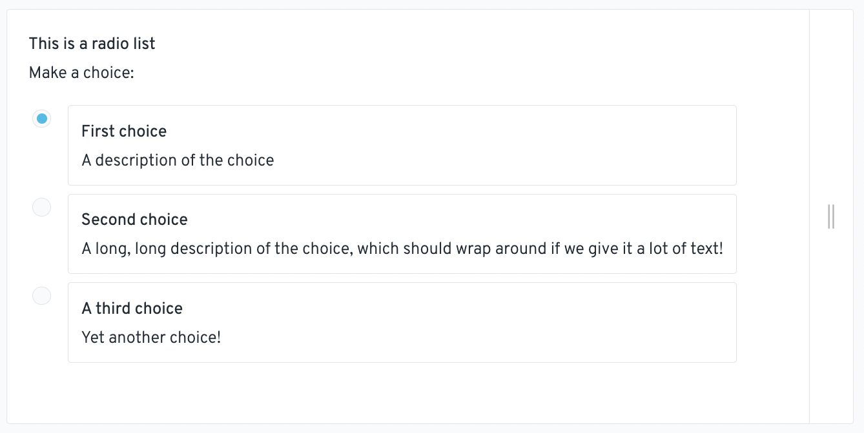Click the 'Second choice' title text
The height and width of the screenshot is (433, 864).
click(x=134, y=220)
